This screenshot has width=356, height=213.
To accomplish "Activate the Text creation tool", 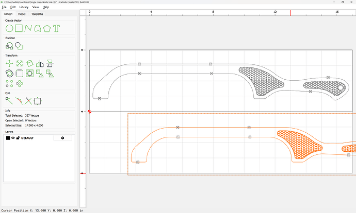I will 57,28.
